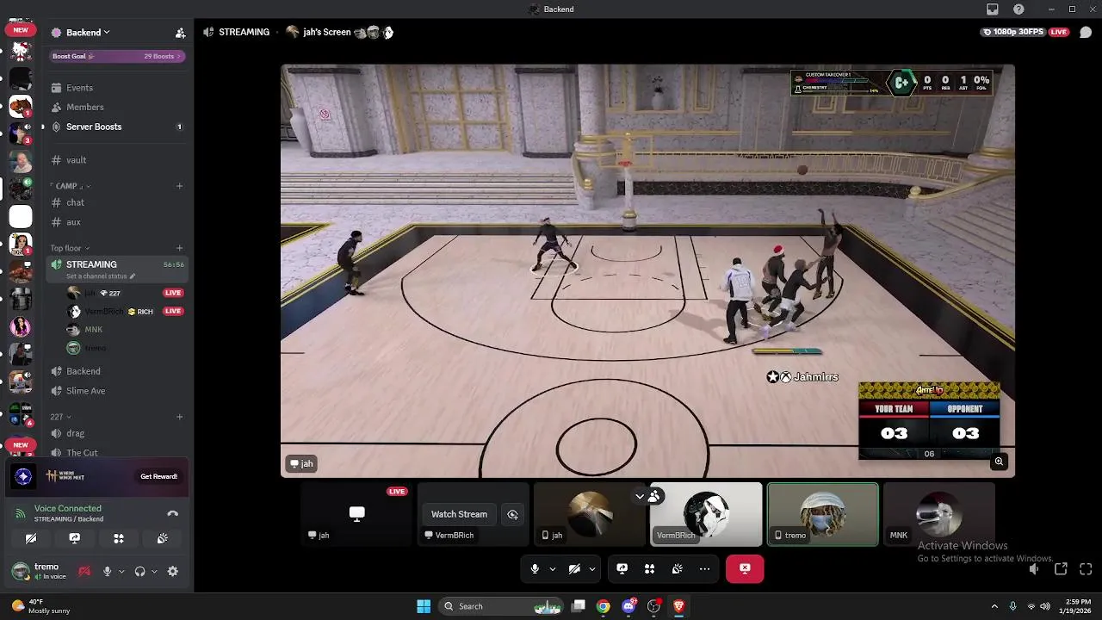Open output device options arrow in user panel

153,571
